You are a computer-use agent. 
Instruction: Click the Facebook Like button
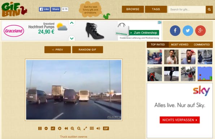click(x=44, y=9)
